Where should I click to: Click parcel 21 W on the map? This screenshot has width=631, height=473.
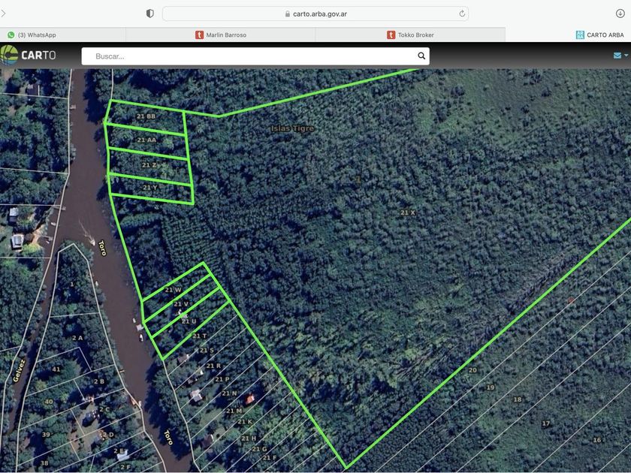coord(174,290)
